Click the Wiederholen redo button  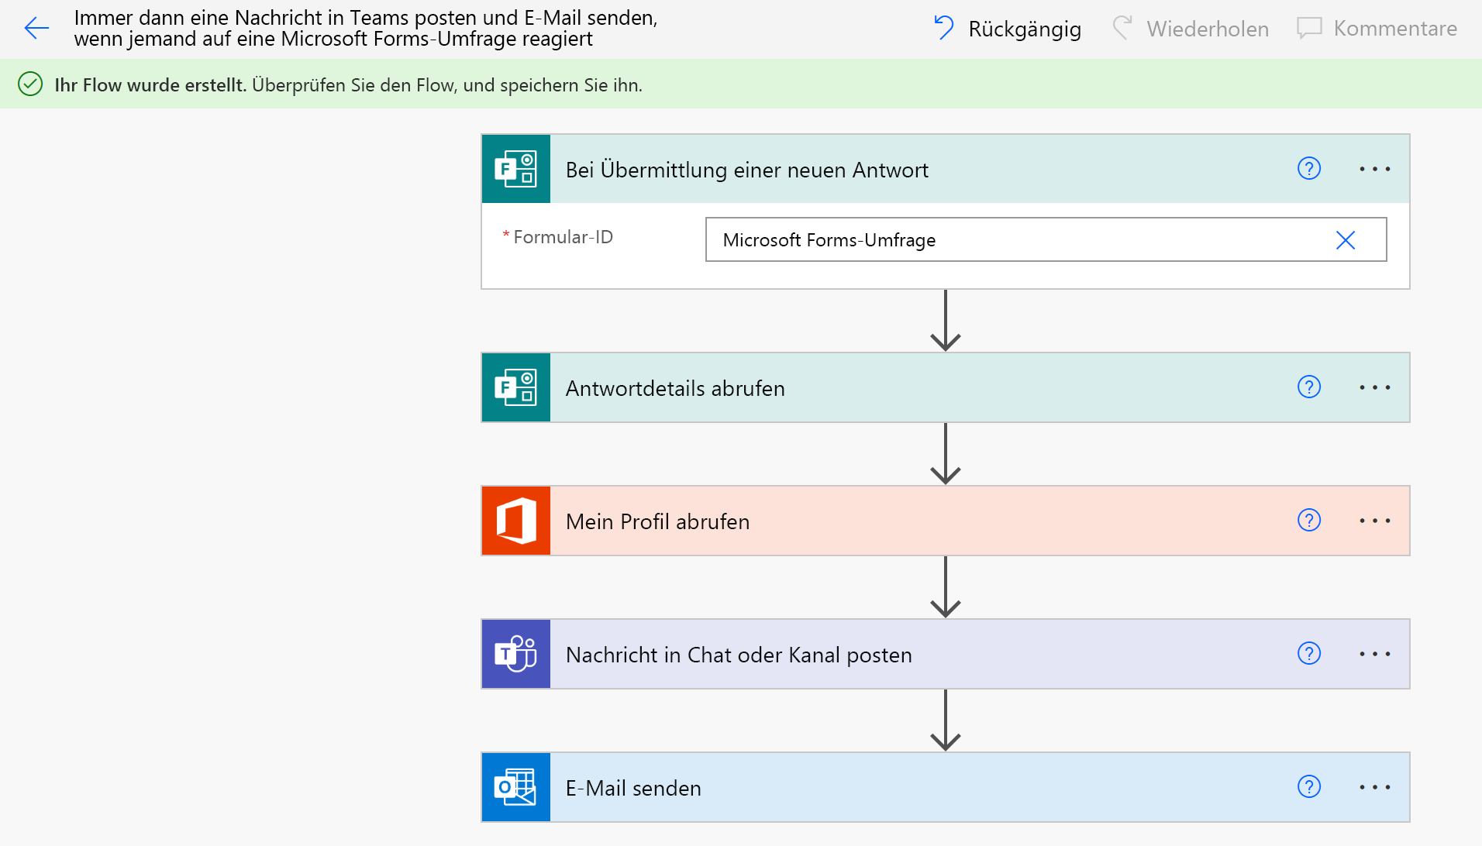pos(1191,29)
